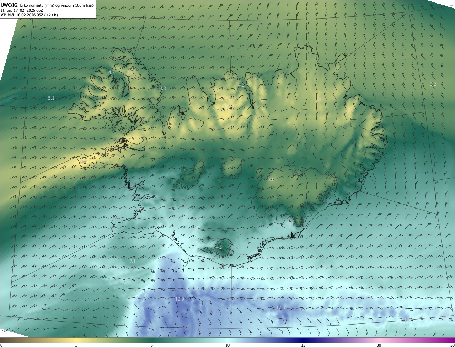Click the 10 tick on the color scale
The image size is (455, 348).
[x=227, y=345]
